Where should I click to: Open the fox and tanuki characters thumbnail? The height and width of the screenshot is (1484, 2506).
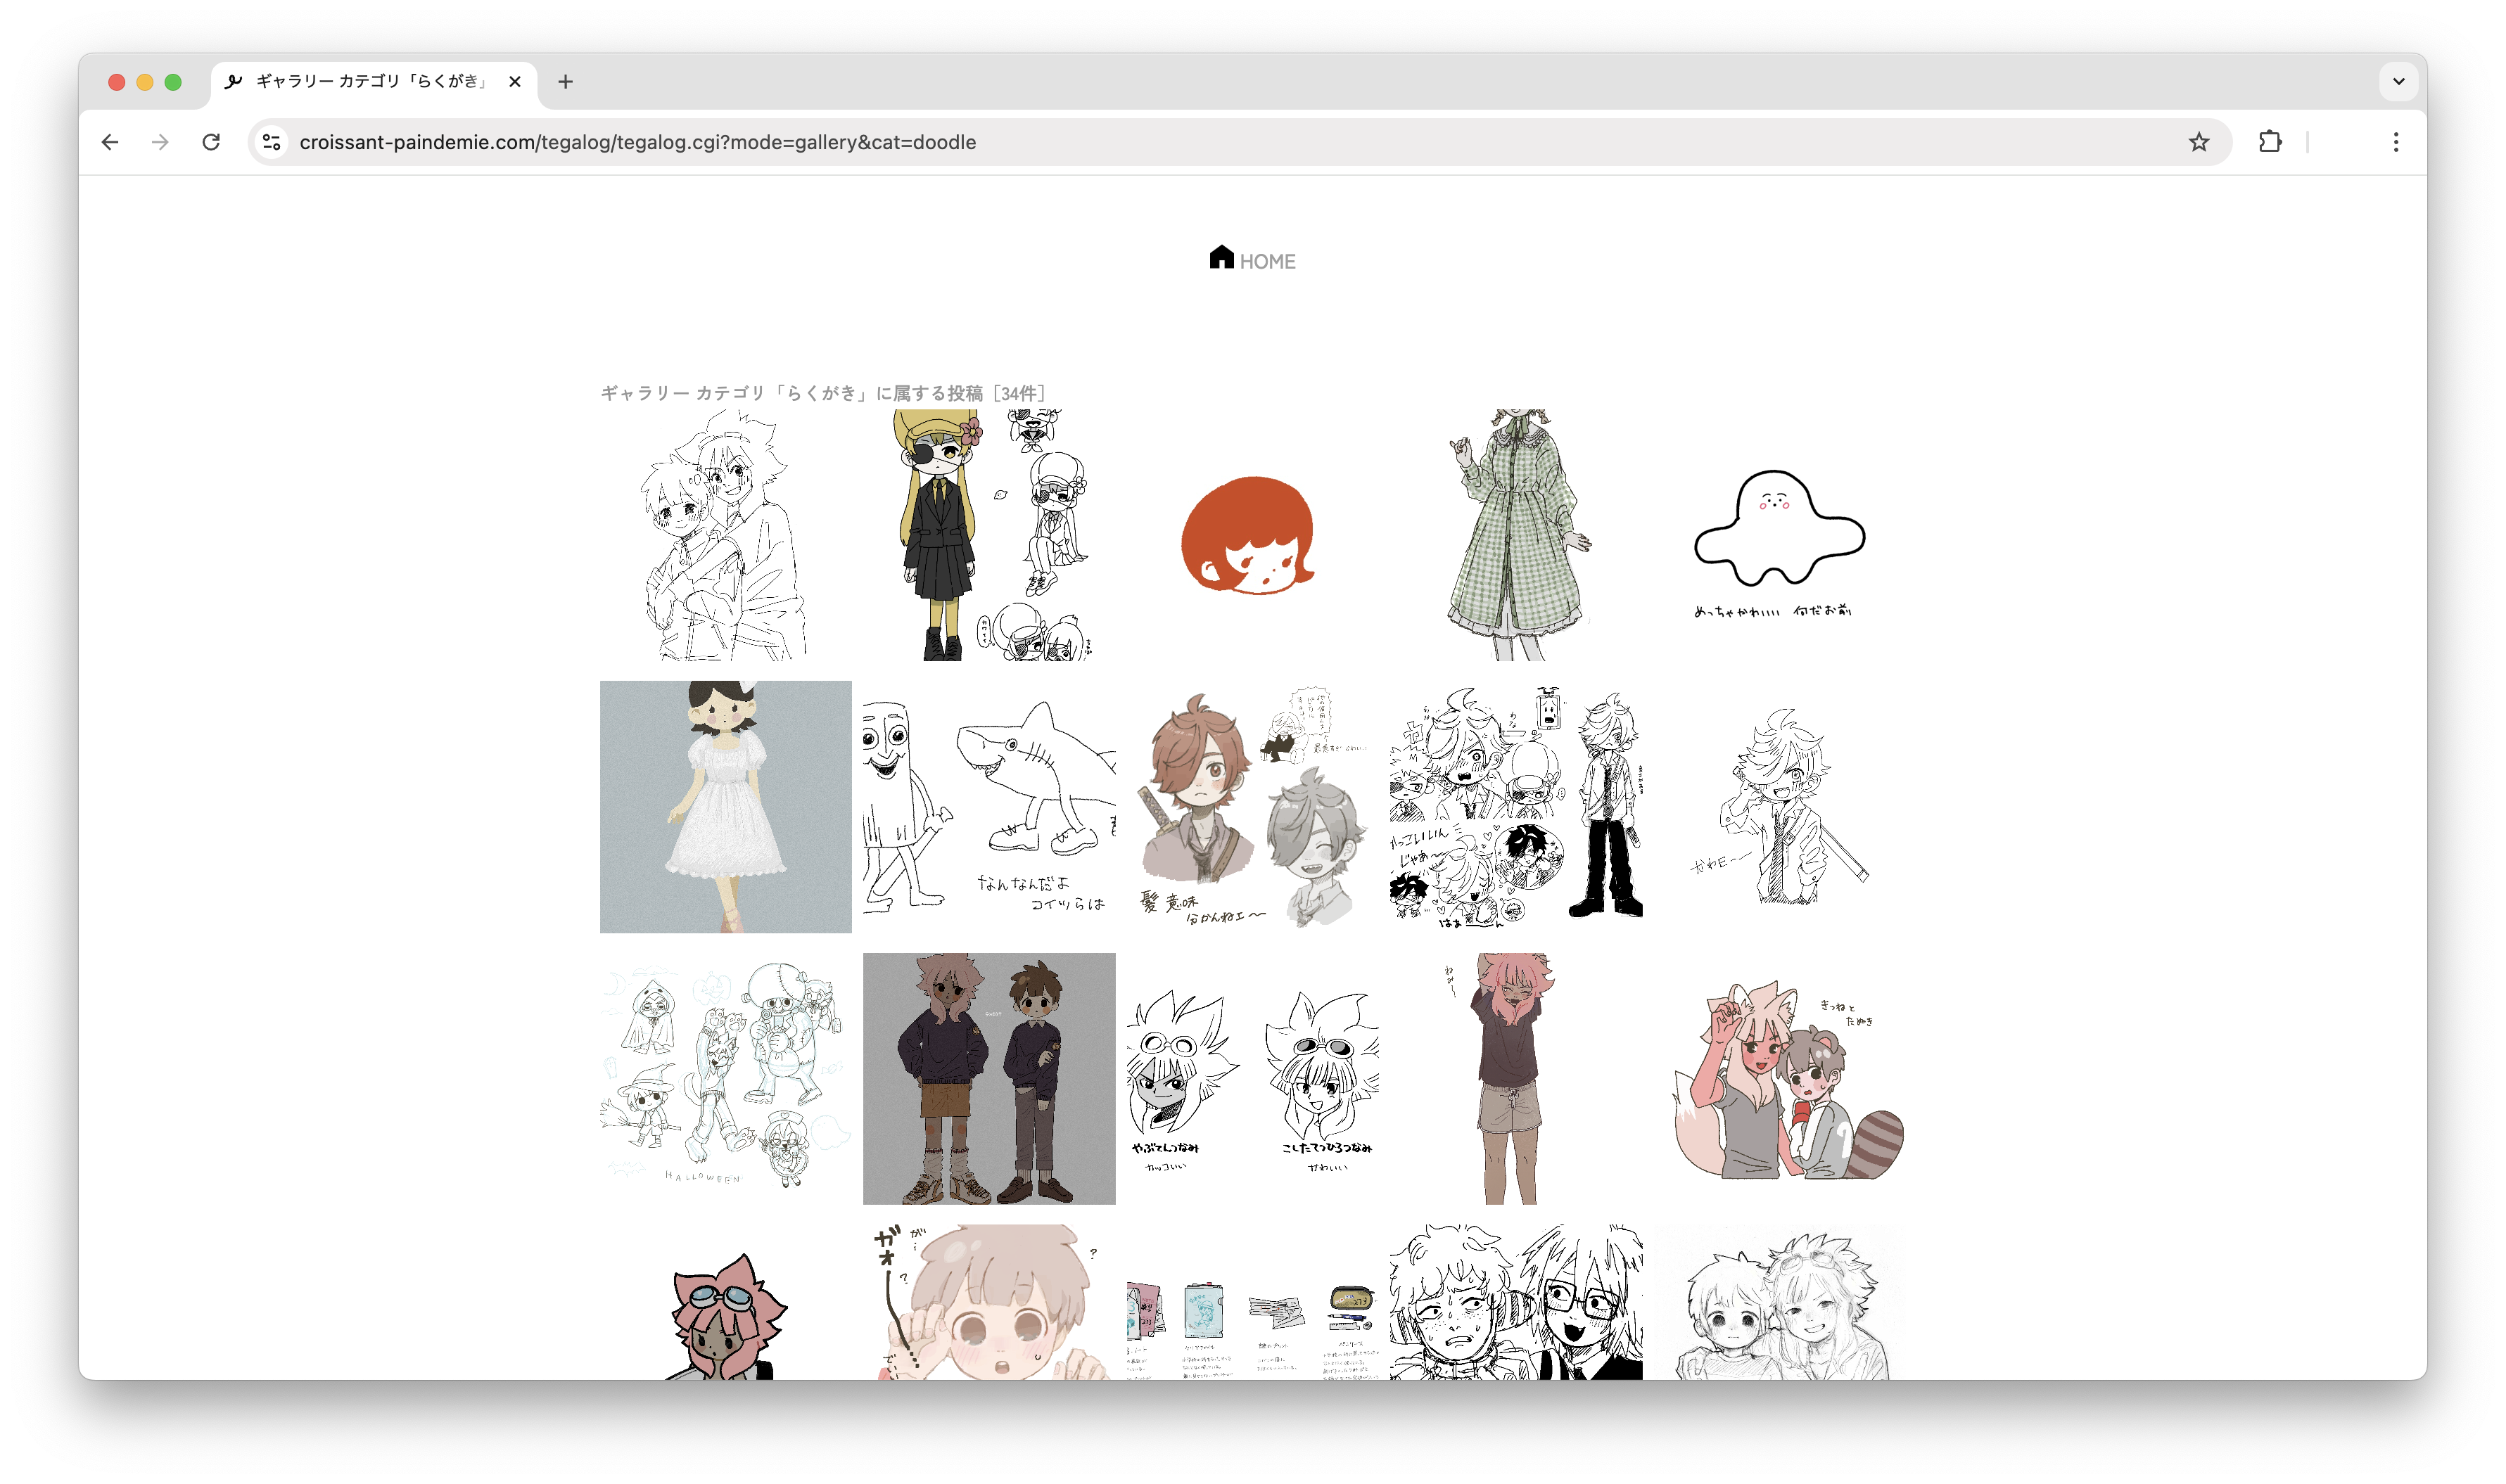coord(1778,1079)
